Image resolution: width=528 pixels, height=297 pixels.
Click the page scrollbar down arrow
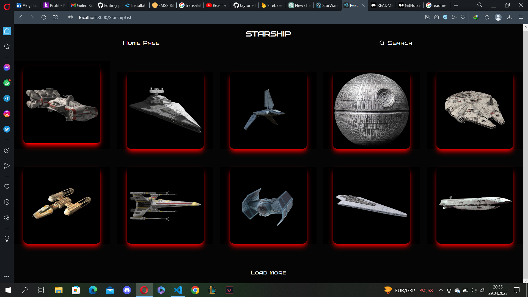pos(526,281)
